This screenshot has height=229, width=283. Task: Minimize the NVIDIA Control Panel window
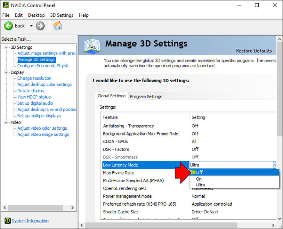240,5
